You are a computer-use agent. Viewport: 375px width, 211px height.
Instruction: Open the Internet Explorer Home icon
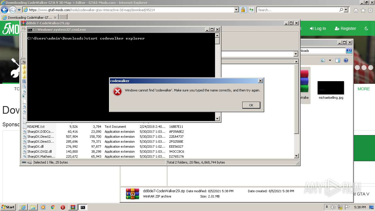[x=356, y=10]
